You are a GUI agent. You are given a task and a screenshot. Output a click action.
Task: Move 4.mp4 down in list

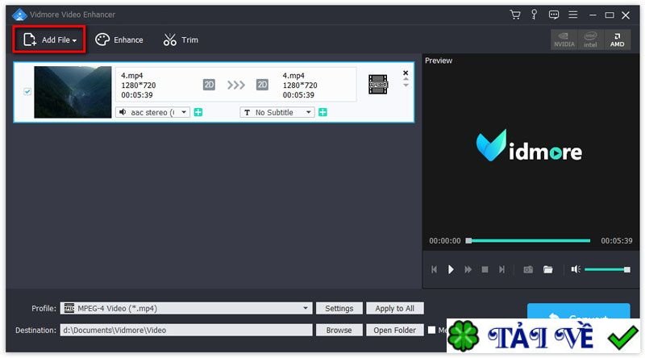(x=406, y=85)
